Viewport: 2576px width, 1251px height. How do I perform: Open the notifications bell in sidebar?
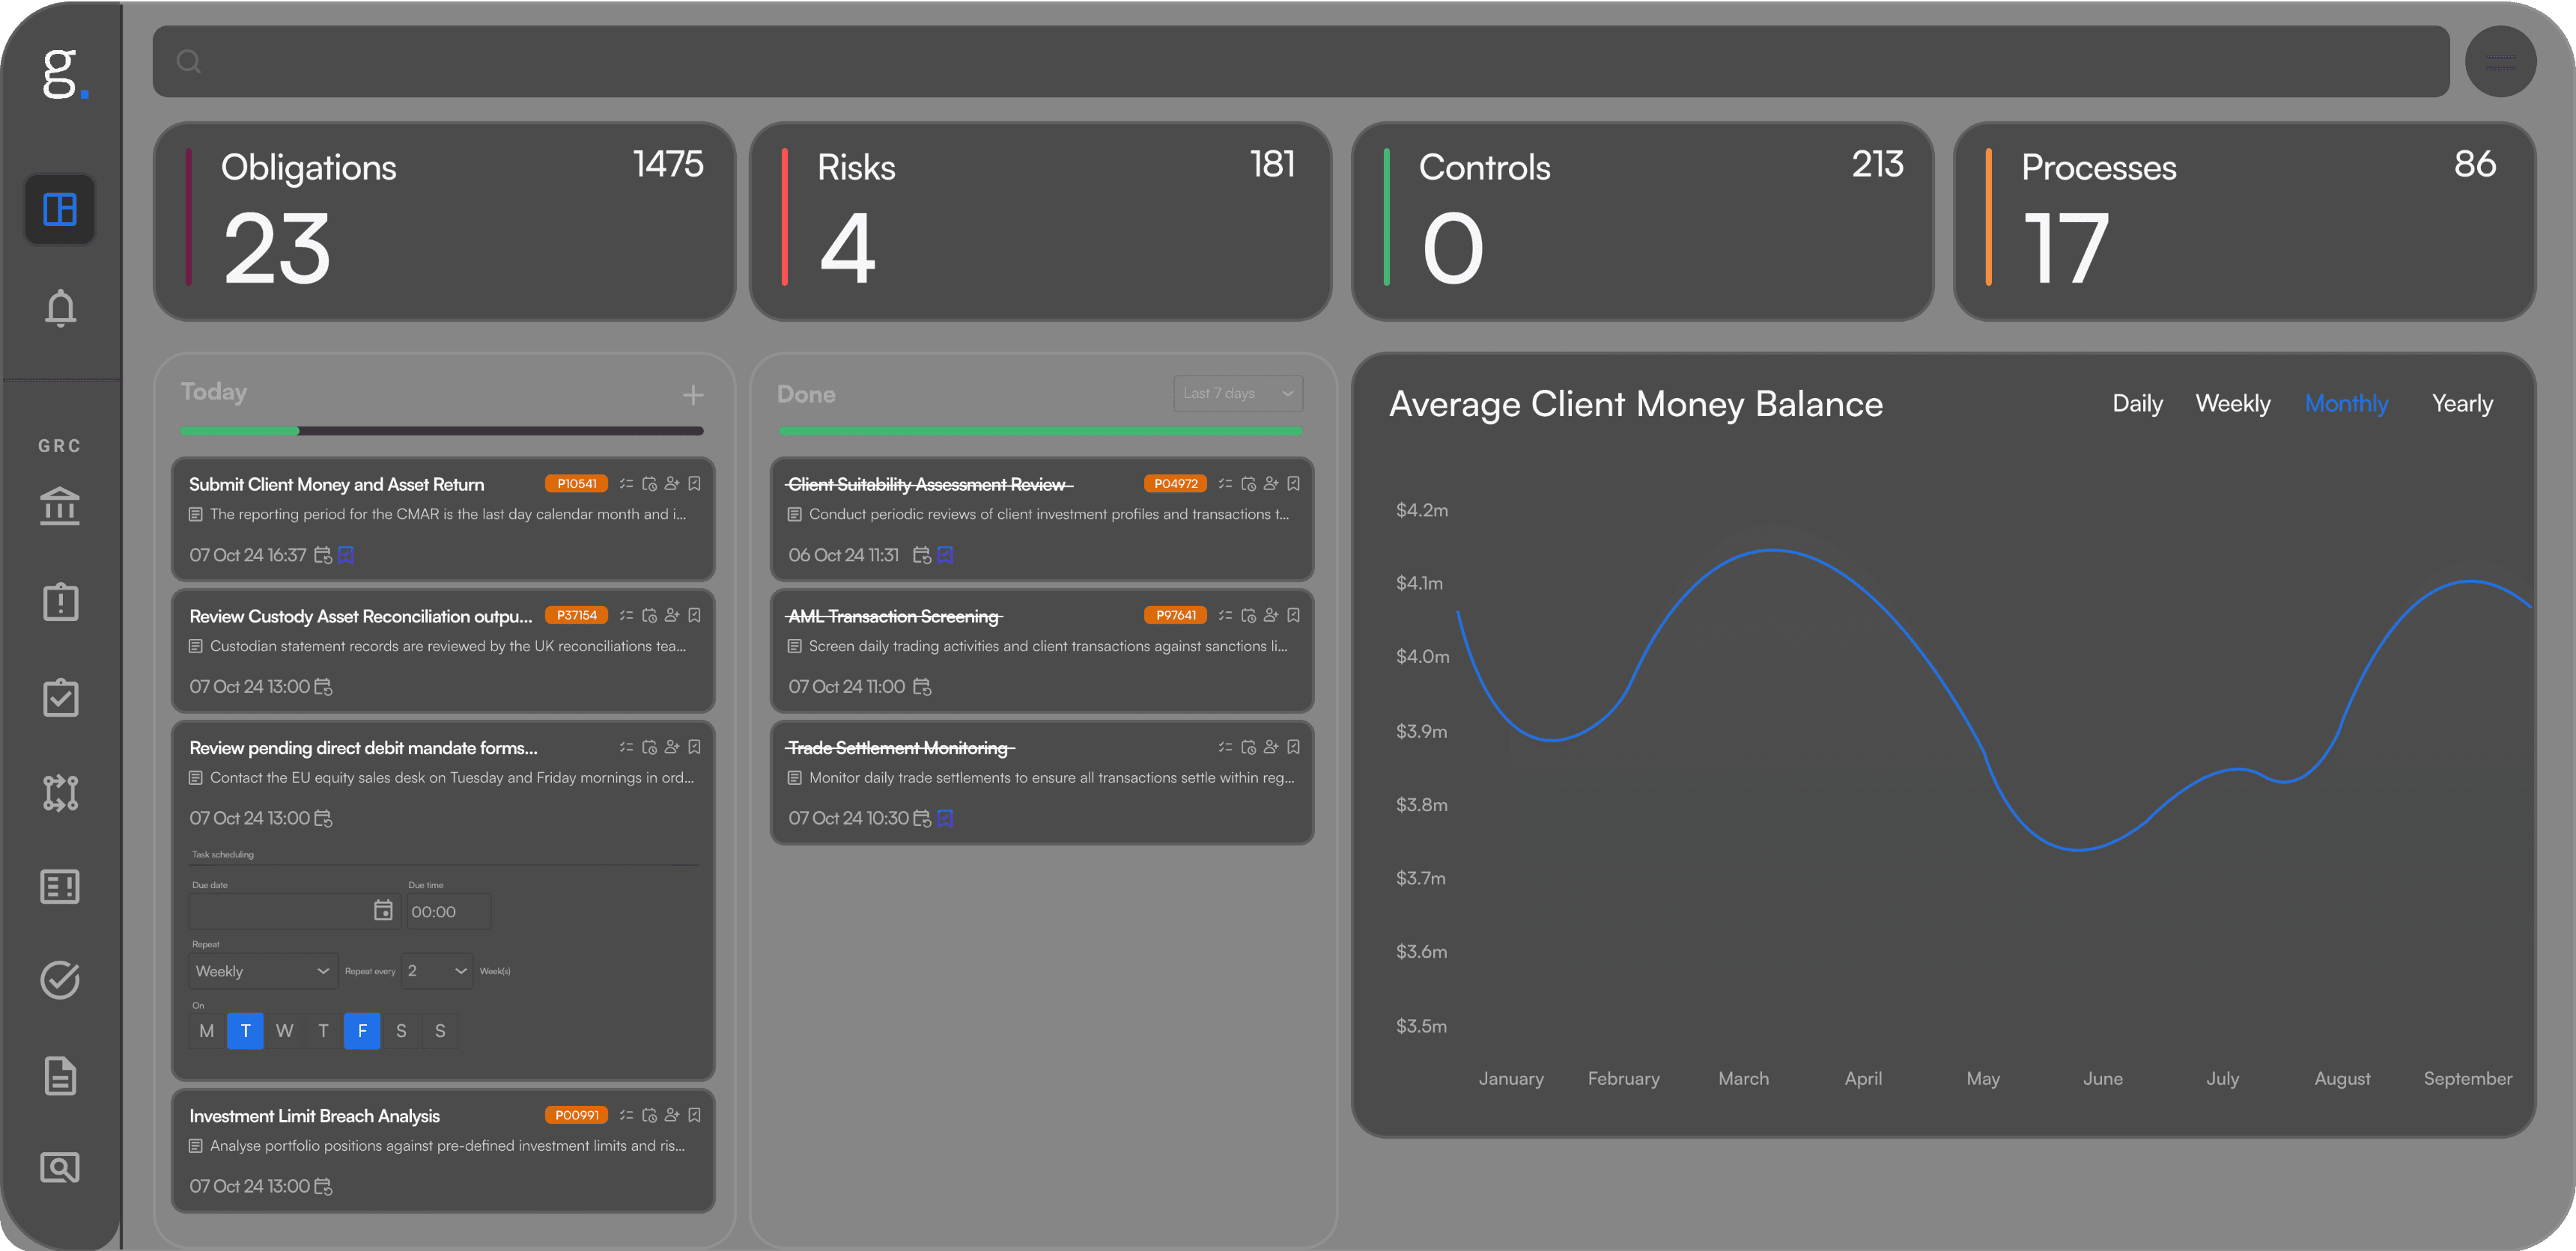coord(60,308)
